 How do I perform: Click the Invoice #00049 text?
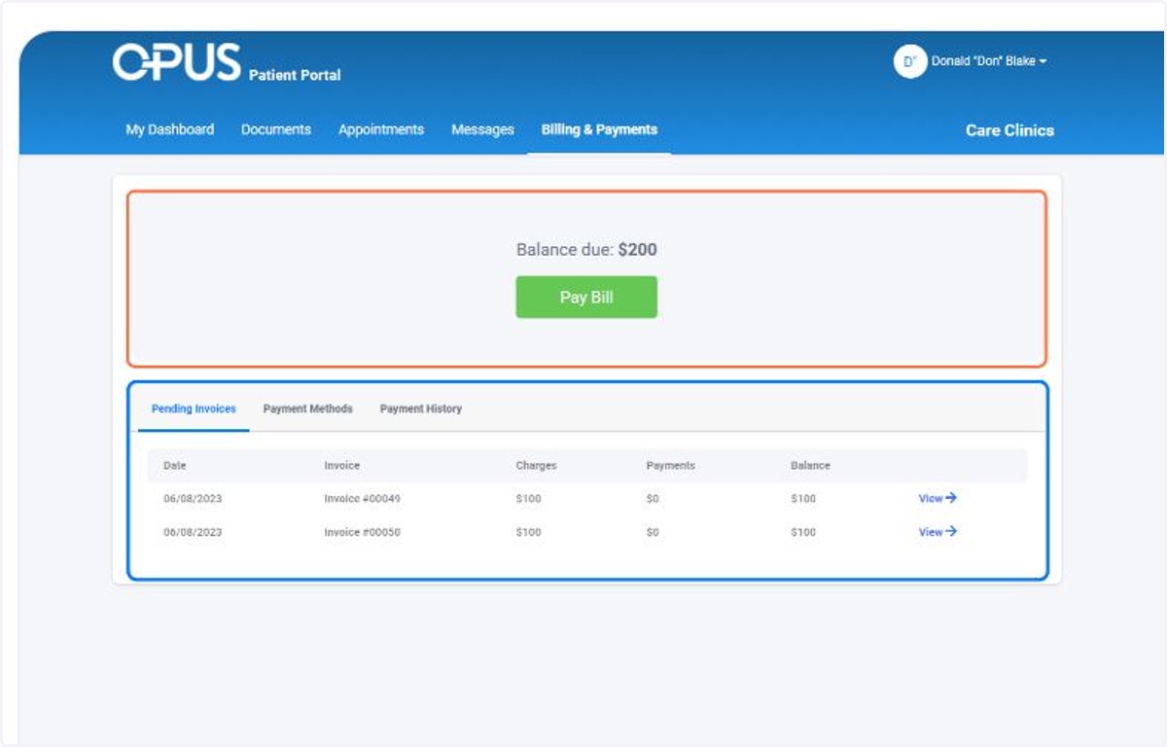pos(362,499)
